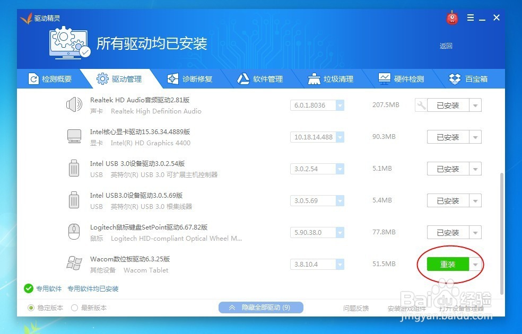Image resolution: width=522 pixels, height=334 pixels.
Task: Click Wacom数位板驱动6.3.25版 title
Action: click(130, 259)
